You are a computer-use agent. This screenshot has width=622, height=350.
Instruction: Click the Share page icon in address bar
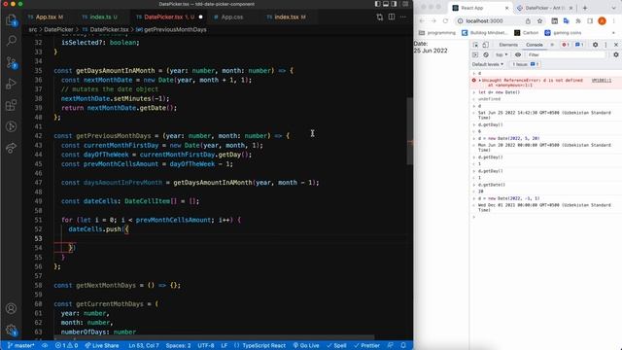click(528, 21)
